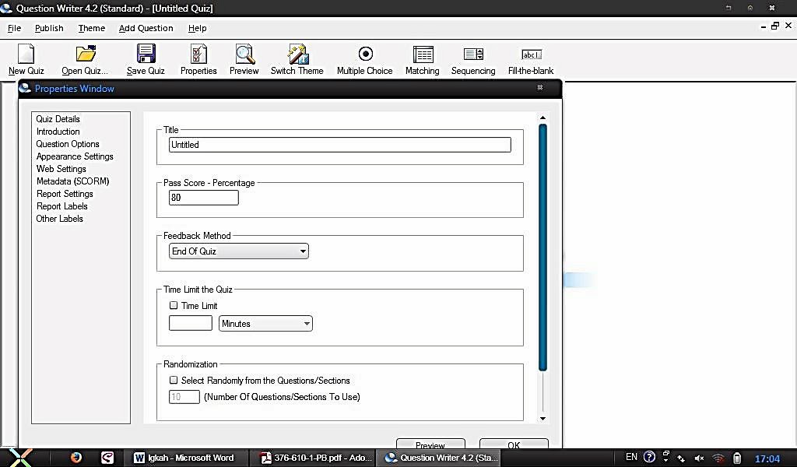Click the Switch Theme wand icon

click(297, 54)
